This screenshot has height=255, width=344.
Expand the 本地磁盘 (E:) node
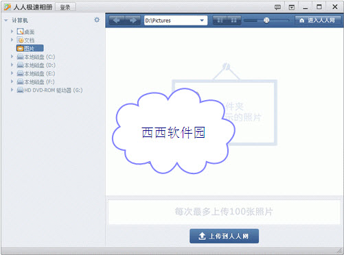tap(12, 73)
